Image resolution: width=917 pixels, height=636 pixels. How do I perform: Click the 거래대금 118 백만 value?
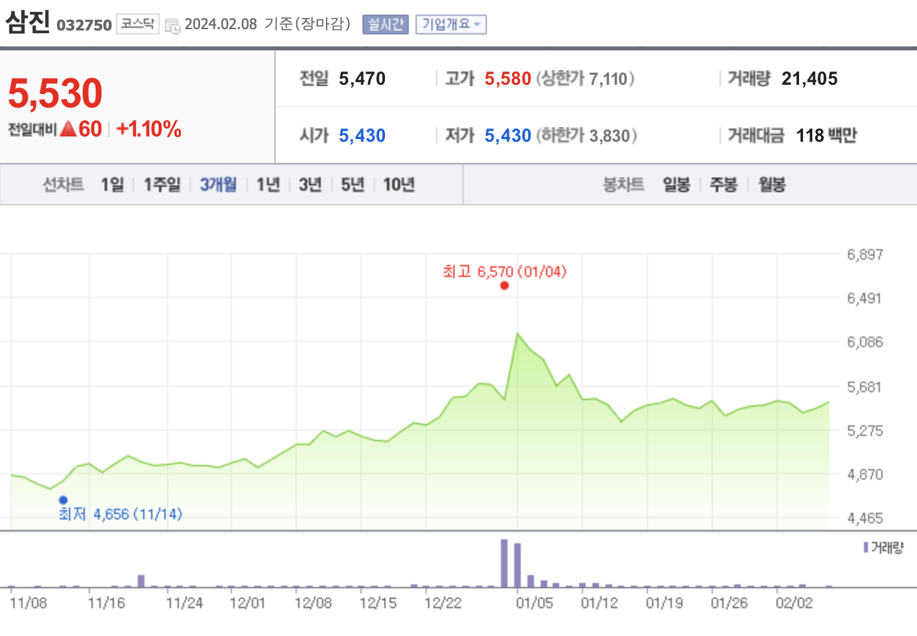coord(826,136)
